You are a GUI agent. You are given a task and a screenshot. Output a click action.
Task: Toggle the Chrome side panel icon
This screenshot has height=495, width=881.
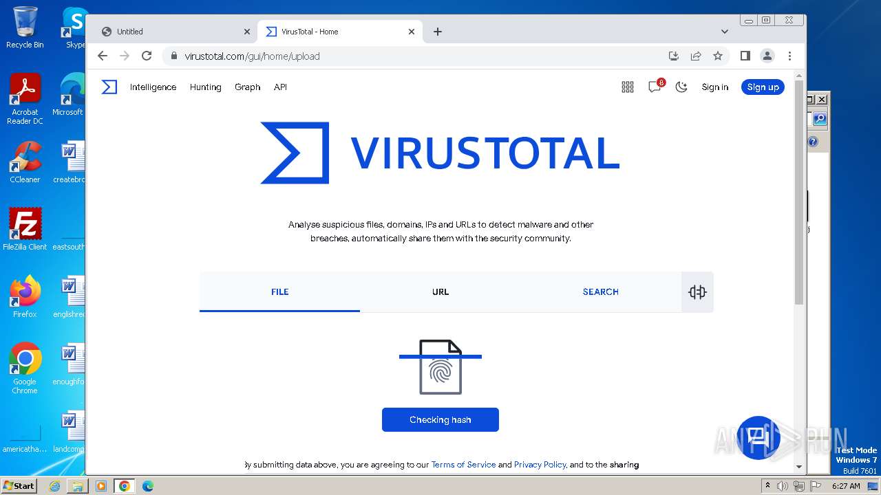click(x=745, y=56)
